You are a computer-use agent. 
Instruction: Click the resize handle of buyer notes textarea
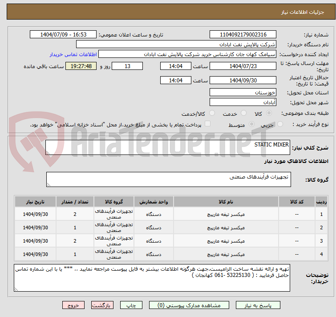coord(16,289)
